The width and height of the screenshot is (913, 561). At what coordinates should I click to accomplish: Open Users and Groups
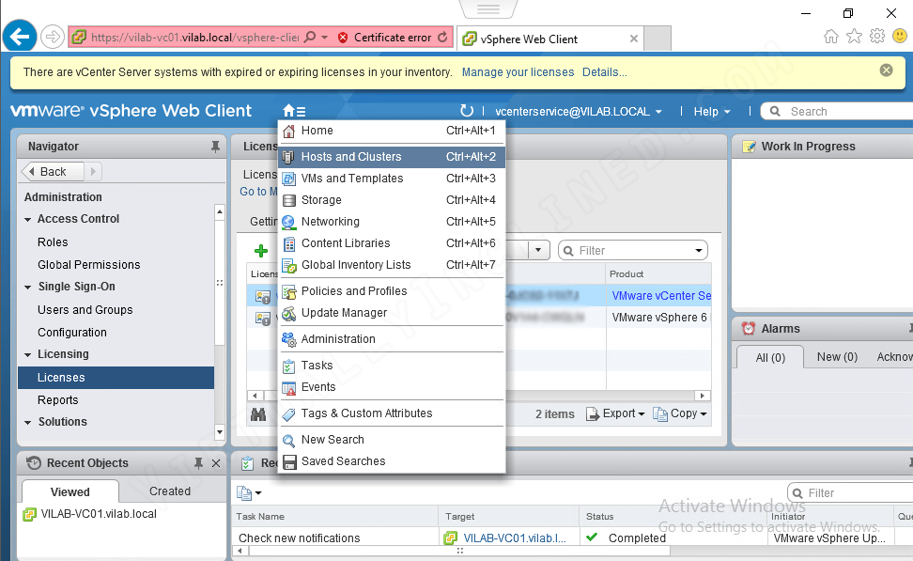[x=85, y=310]
